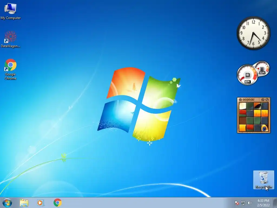Click the network connection tray icon
Viewport: 277px width, 208px height.
243,203
